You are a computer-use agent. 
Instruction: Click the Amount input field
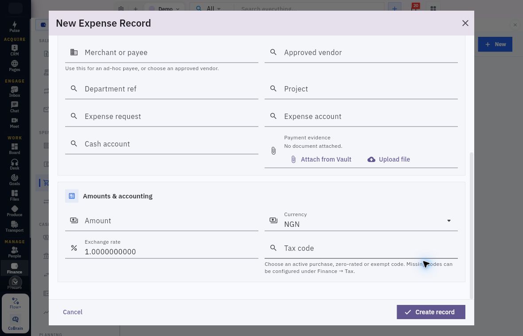point(161,221)
